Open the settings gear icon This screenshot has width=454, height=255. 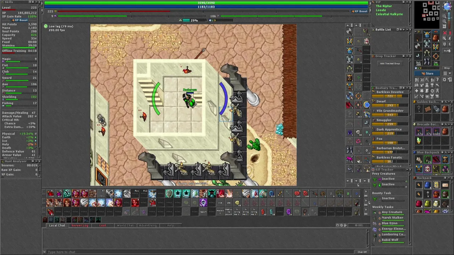pos(445,79)
